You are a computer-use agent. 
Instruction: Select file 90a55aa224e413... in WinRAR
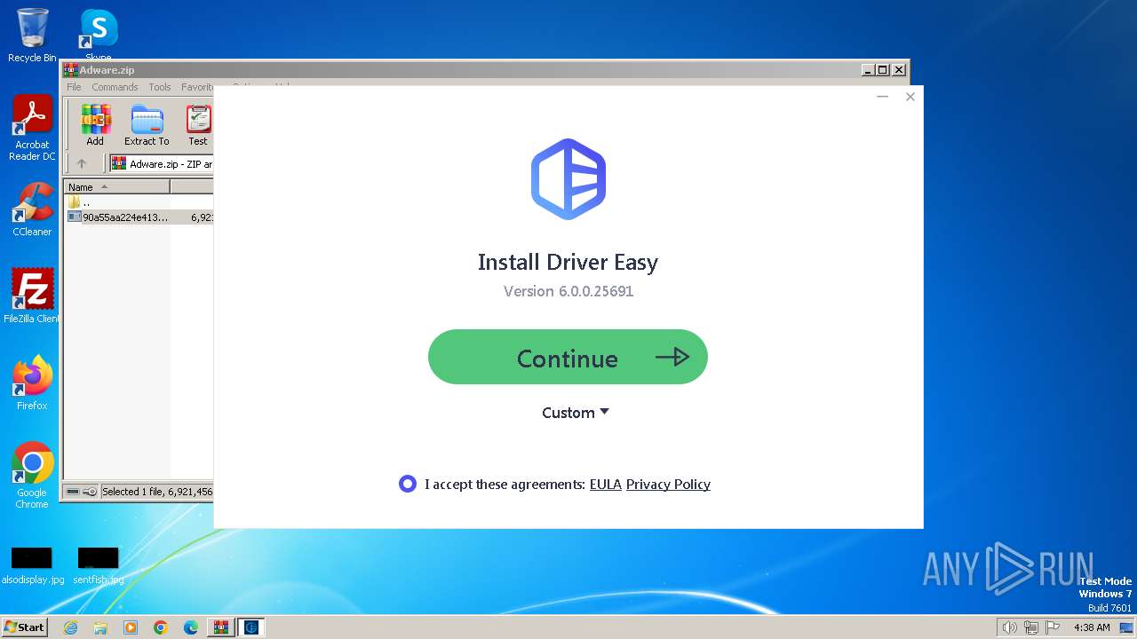point(139,217)
